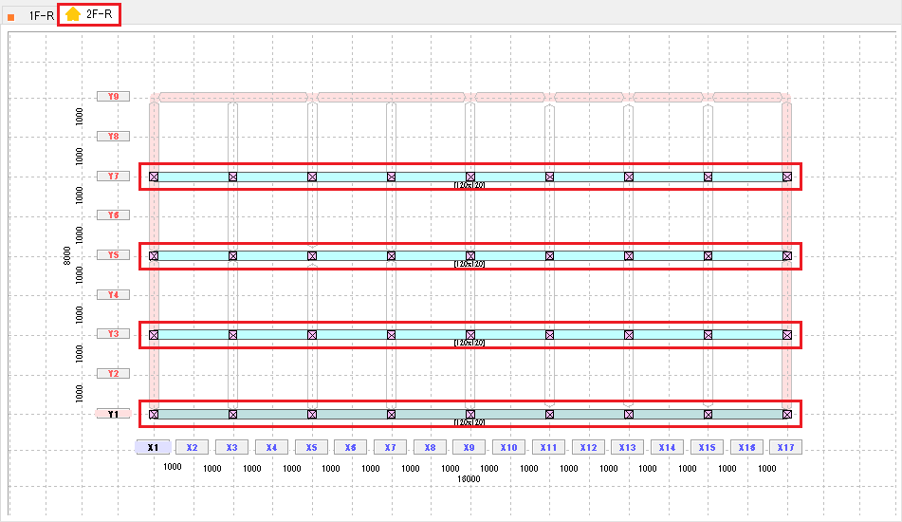Select the Y9 grid axis label

point(113,97)
